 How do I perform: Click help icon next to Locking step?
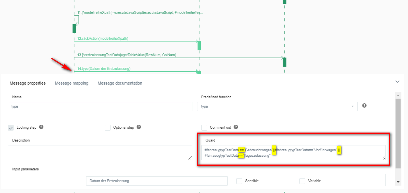click(x=41, y=127)
